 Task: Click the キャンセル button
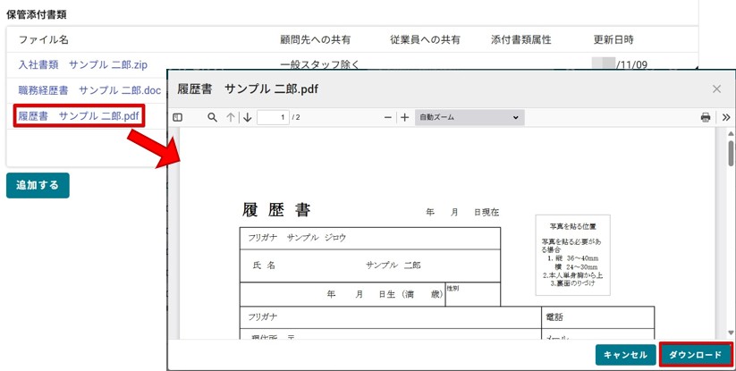pos(625,355)
